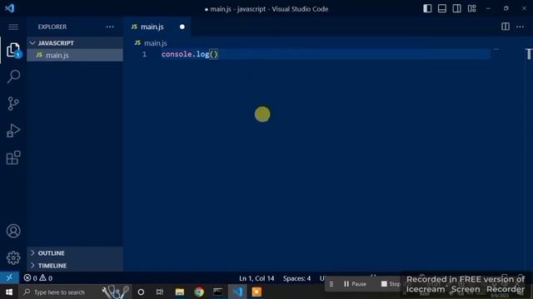Open the orange recorder app on taskbar
Screen dimensions: 533x299
click(257, 292)
